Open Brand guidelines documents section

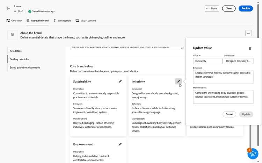[25, 68]
